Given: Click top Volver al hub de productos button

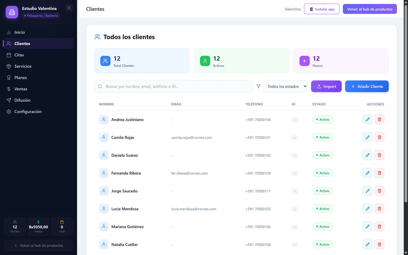Looking at the screenshot, I should [370, 9].
